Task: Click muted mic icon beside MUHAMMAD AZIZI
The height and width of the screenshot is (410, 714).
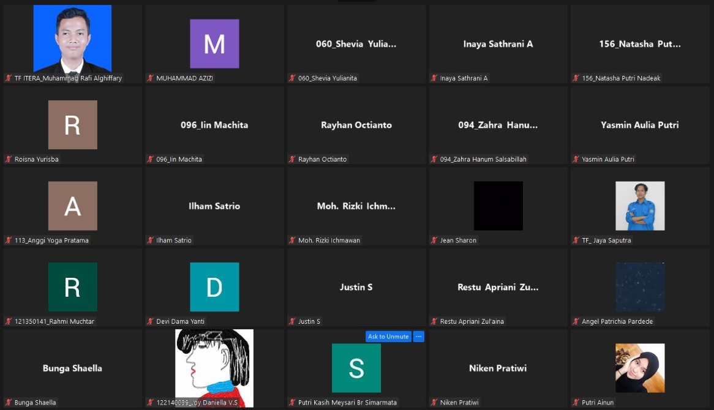Action: (150, 78)
